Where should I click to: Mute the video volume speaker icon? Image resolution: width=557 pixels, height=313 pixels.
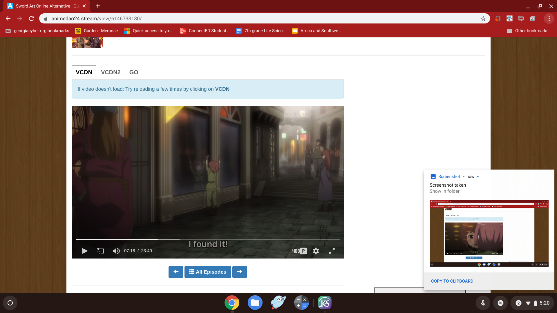pyautogui.click(x=116, y=251)
